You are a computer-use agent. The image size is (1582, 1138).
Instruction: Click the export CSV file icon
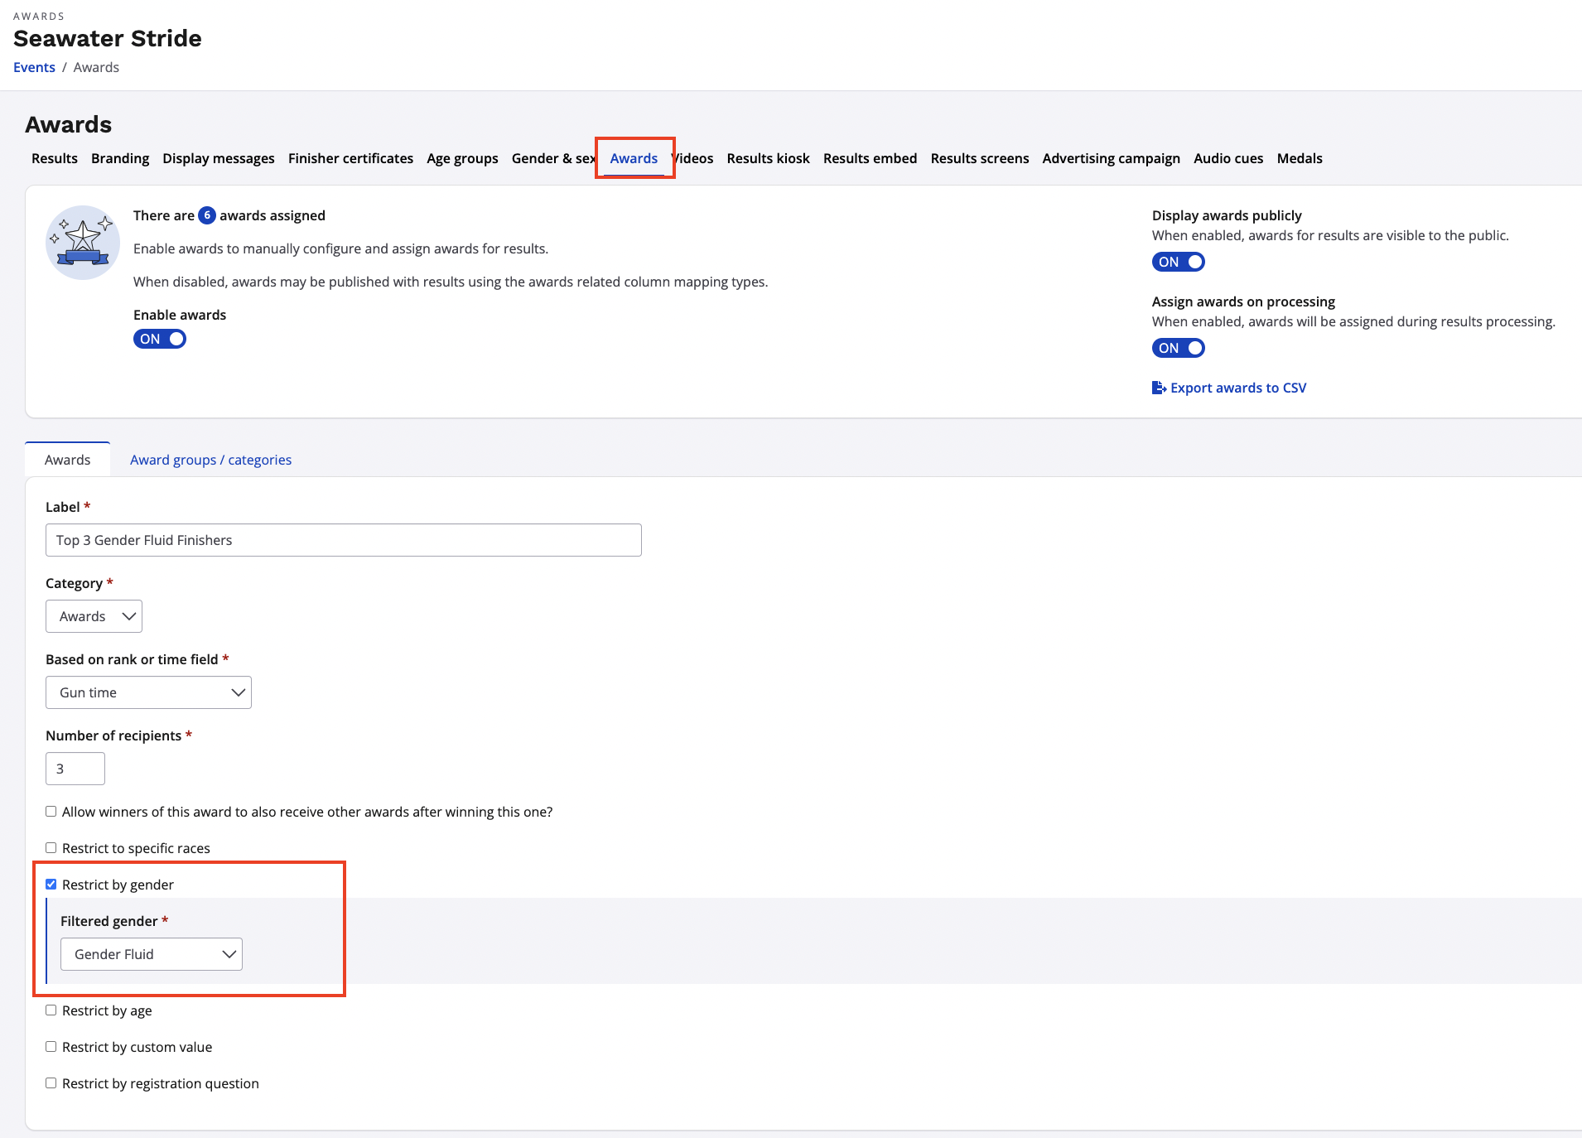(1159, 388)
